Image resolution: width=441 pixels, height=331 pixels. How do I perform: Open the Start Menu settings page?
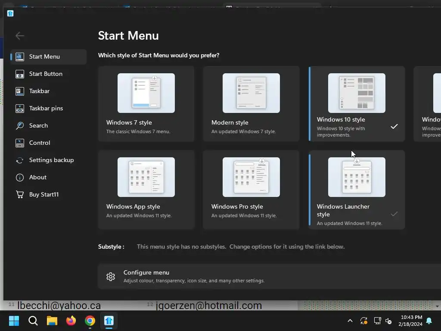(x=48, y=56)
